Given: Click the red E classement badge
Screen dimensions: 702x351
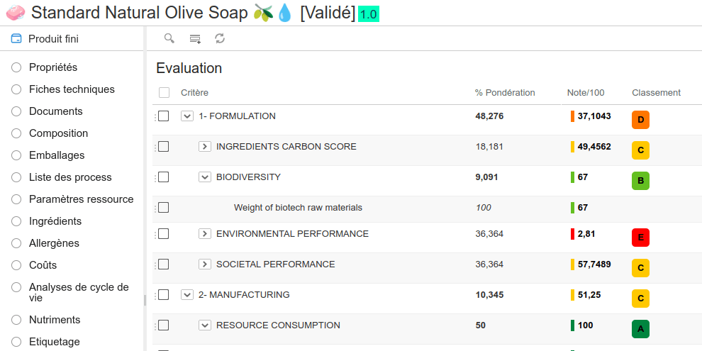Looking at the screenshot, I should click(640, 238).
